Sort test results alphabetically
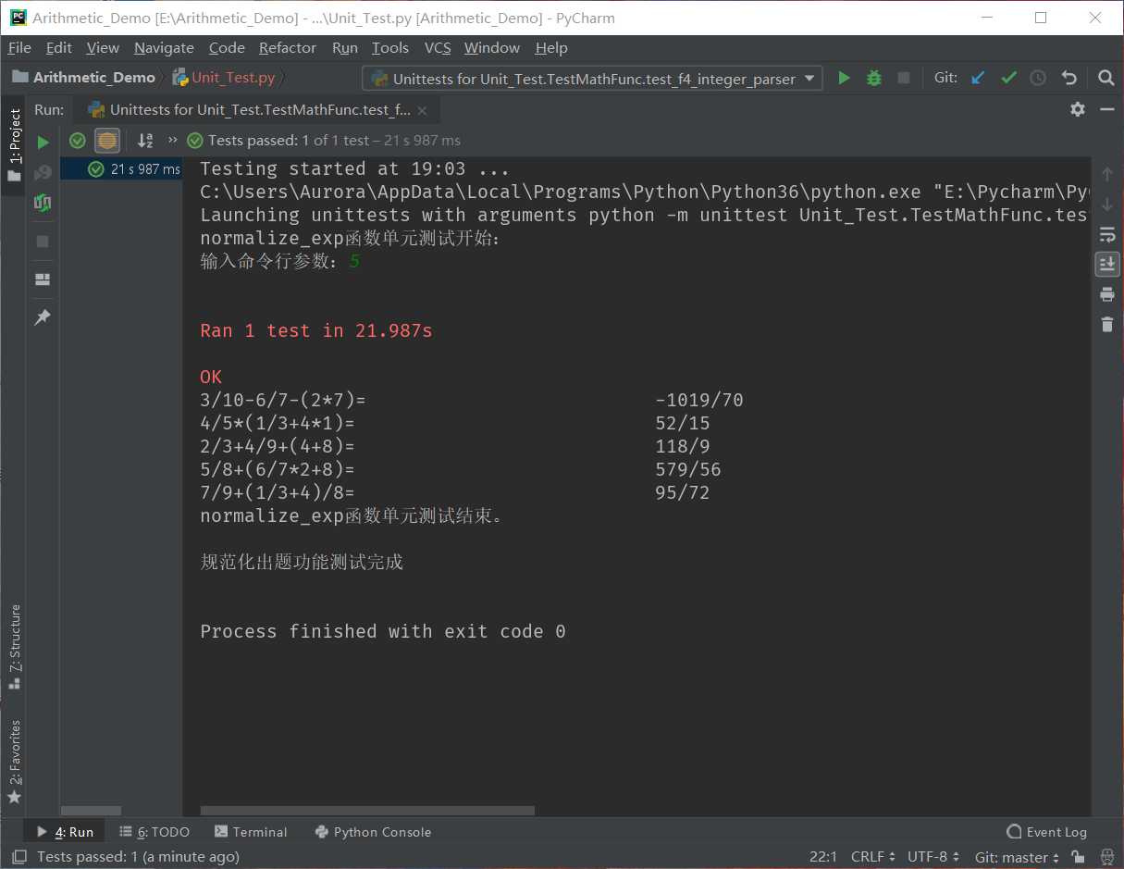Image resolution: width=1124 pixels, height=869 pixels. click(x=145, y=141)
